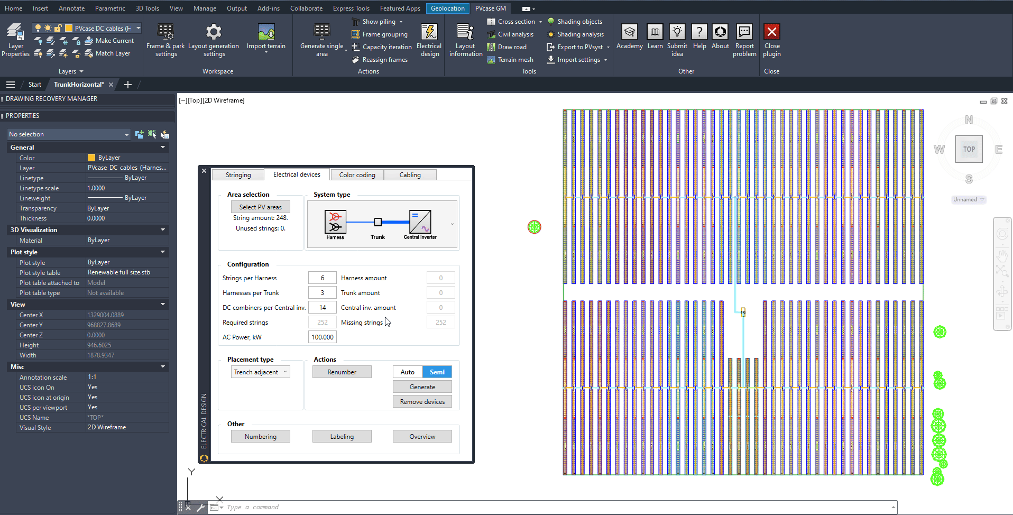Click the Labeling button
This screenshot has width=1013, height=515.
pyautogui.click(x=342, y=437)
